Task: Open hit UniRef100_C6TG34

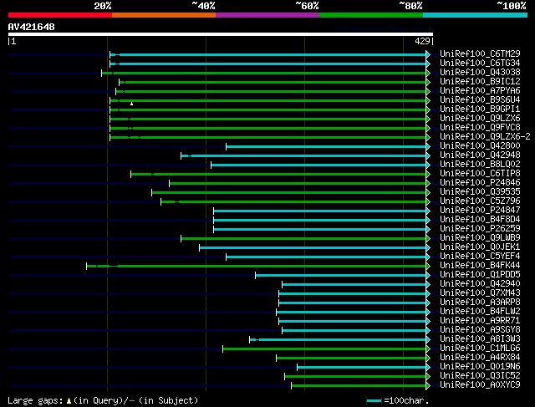Action: 480,64
